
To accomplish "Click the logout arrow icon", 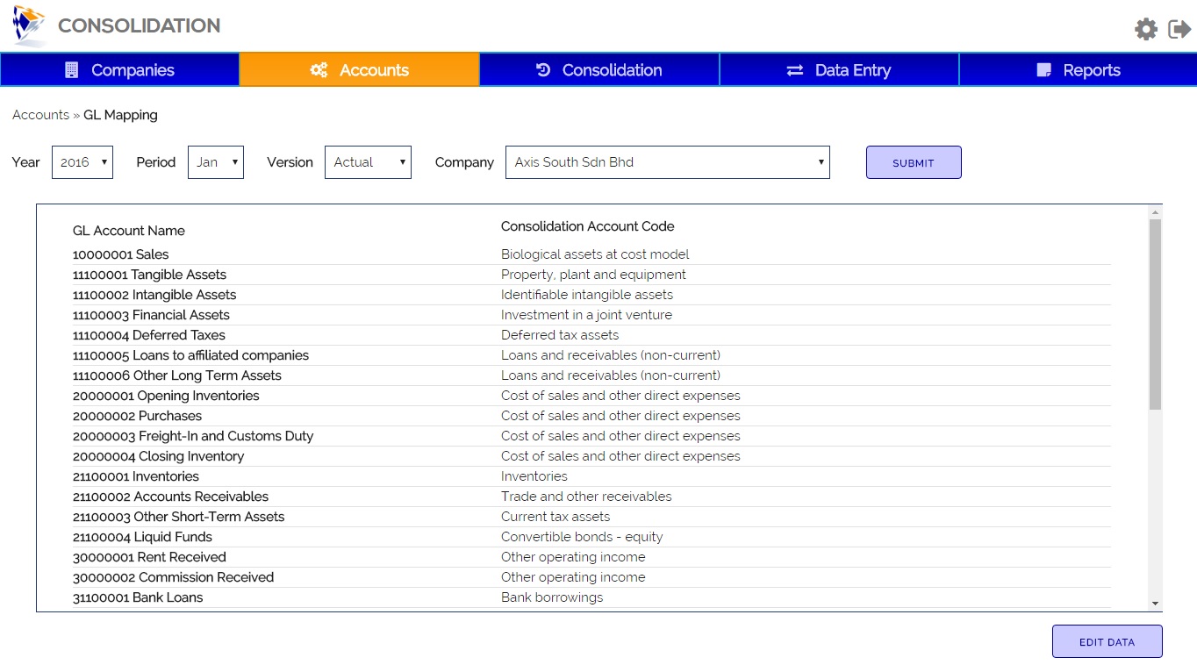I will [x=1179, y=29].
